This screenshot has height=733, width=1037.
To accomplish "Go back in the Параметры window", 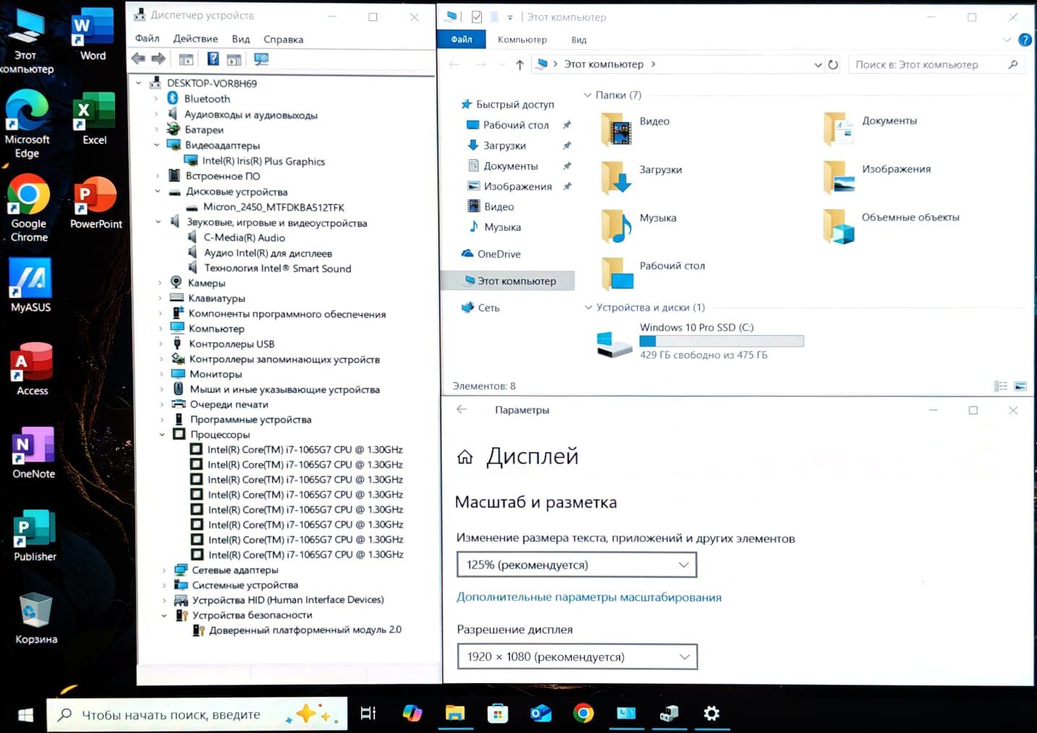I will click(462, 410).
